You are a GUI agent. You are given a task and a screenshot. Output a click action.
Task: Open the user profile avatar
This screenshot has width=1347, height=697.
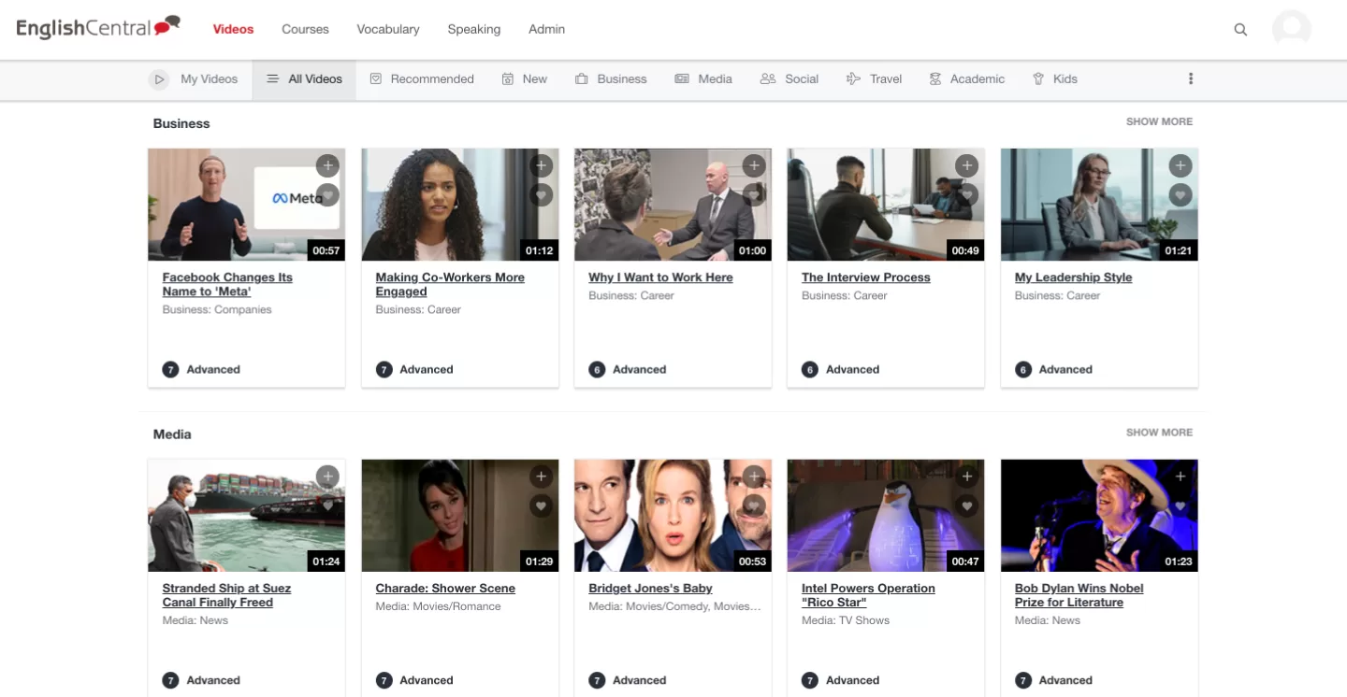click(1292, 29)
